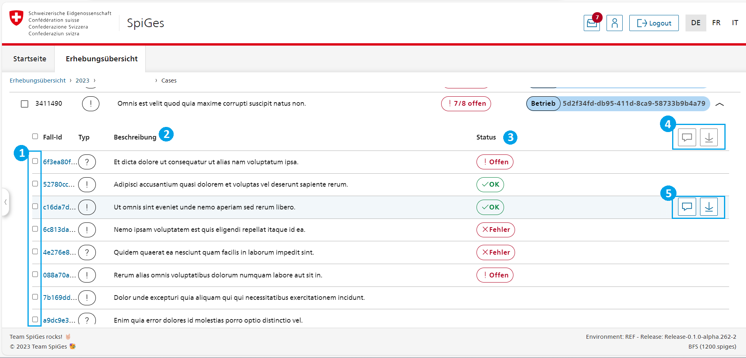Open comment for case c16da7d row
This screenshot has height=358, width=746.
(687, 207)
